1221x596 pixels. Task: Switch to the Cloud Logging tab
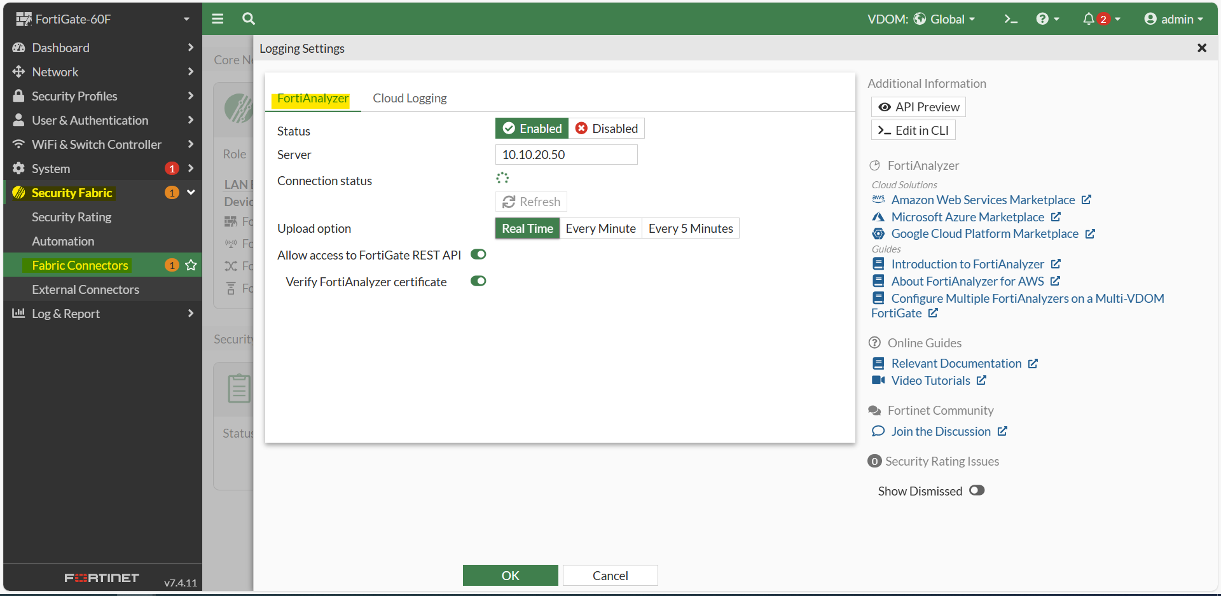pyautogui.click(x=410, y=98)
